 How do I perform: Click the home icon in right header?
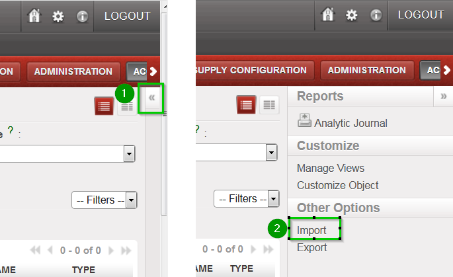tap(328, 15)
